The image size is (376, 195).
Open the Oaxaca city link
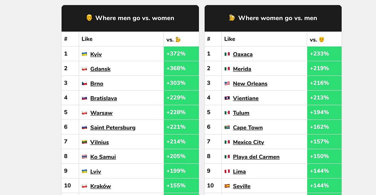coord(243,54)
